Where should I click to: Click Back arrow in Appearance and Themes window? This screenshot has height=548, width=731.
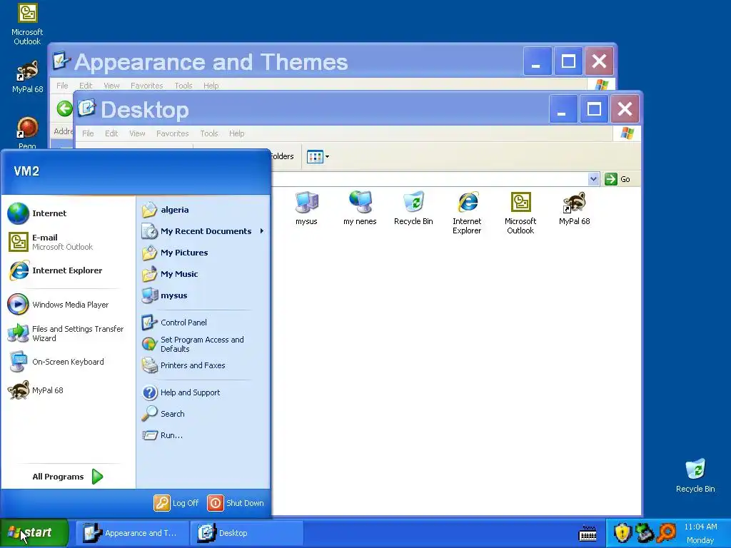(64, 109)
